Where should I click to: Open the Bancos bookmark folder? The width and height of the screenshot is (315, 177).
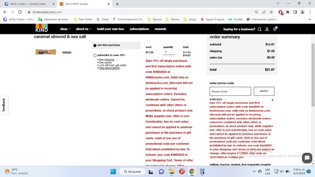pyautogui.click(x=155, y=19)
